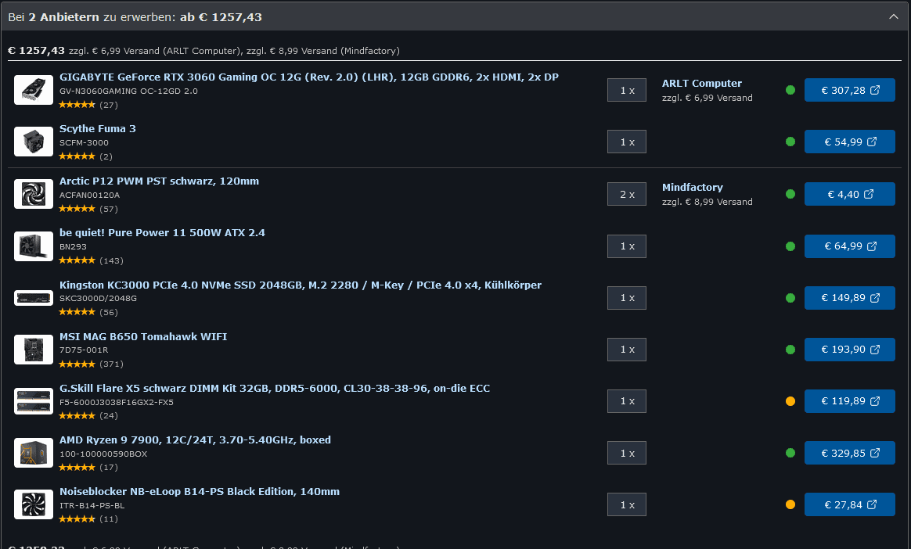This screenshot has height=549, width=911.
Task: Click the model number GV-N3060GAMING OC-12GD 2.0
Action: [x=128, y=91]
